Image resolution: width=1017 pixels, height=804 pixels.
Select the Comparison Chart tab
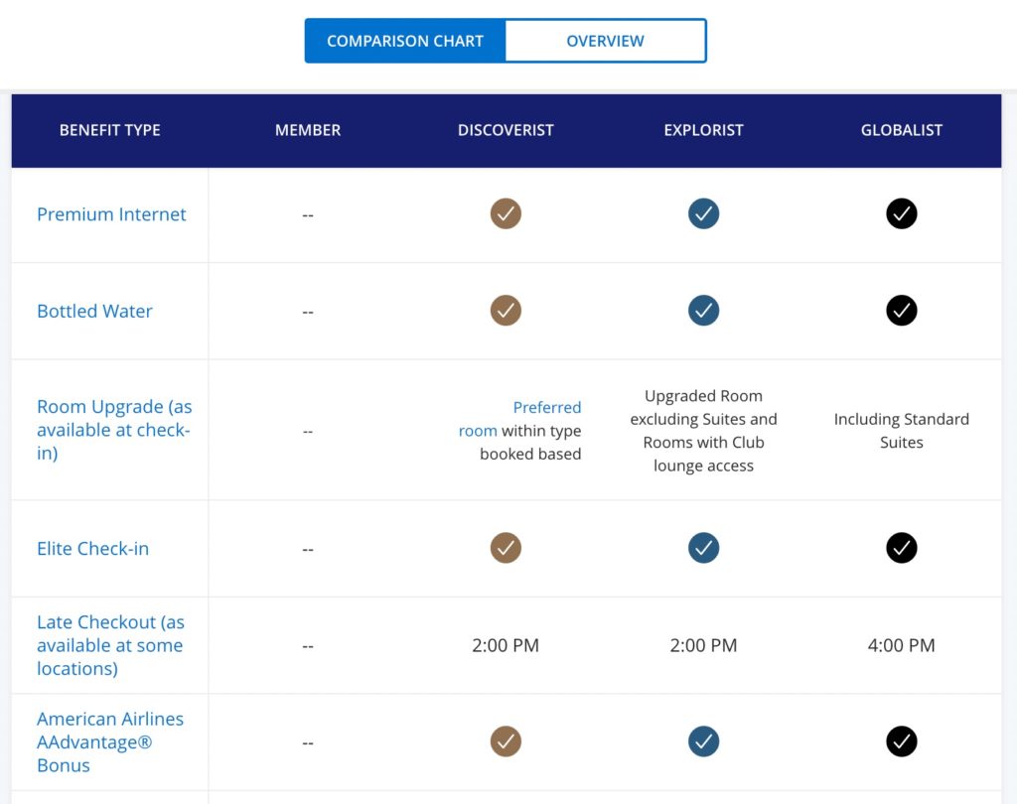pyautogui.click(x=405, y=41)
